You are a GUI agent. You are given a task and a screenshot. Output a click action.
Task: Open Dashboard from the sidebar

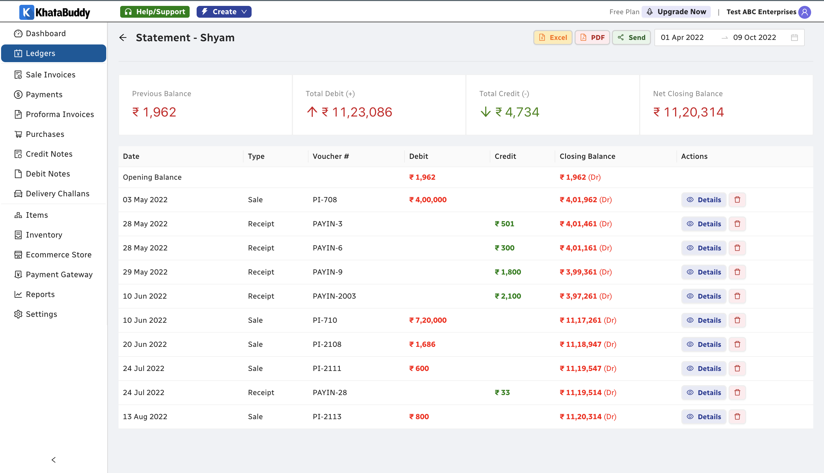[54, 33]
